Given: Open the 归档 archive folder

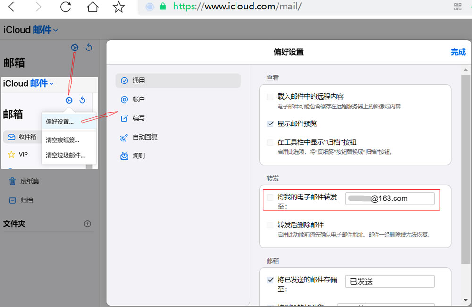Looking at the screenshot, I should tap(21, 200).
